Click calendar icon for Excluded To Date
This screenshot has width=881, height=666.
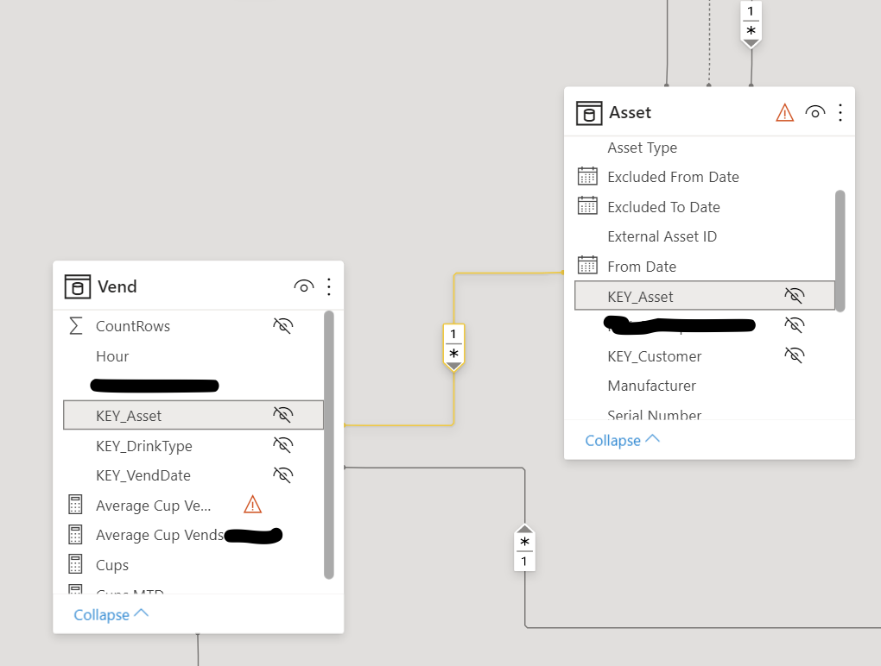coord(587,206)
